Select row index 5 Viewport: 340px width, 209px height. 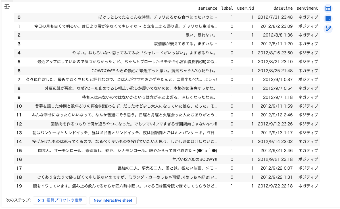[x=19, y=62]
